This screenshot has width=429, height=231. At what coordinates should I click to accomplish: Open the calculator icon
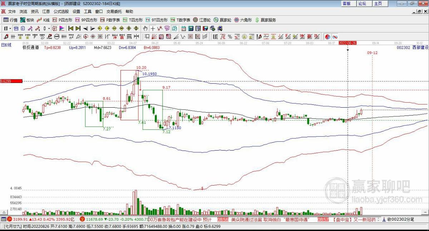(190, 28)
